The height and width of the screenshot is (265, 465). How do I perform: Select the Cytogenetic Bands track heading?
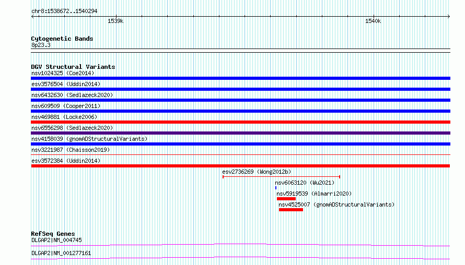pyautogui.click(x=62, y=39)
